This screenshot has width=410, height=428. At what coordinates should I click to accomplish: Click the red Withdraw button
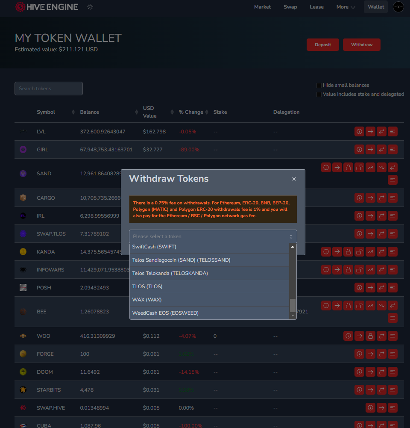[x=361, y=45]
